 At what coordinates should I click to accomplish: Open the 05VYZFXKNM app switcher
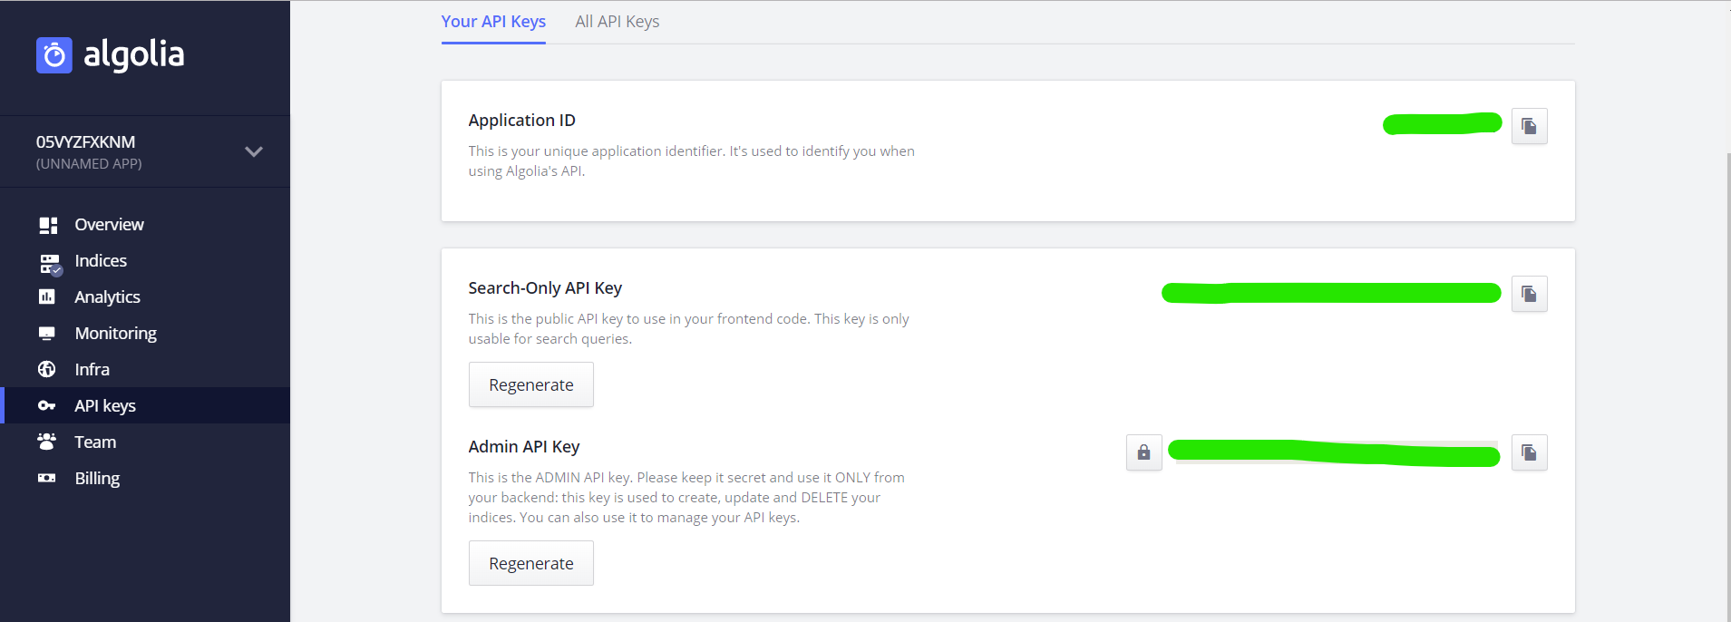pos(86,142)
